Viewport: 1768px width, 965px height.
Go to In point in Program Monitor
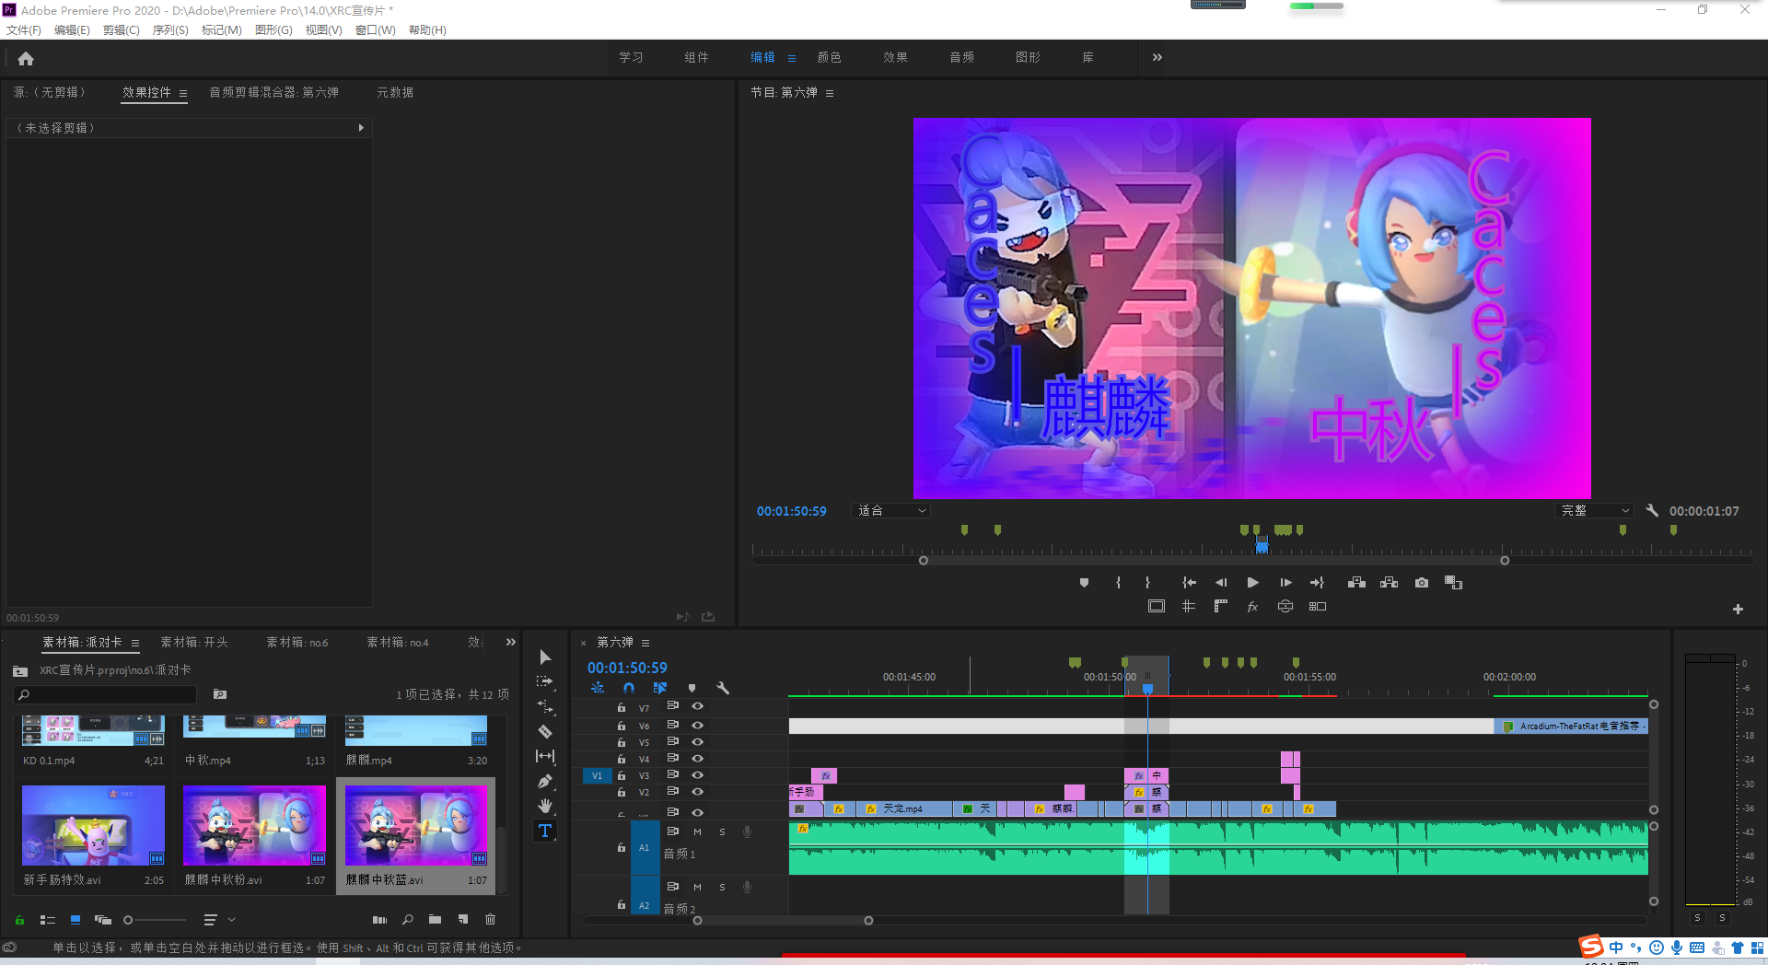pyautogui.click(x=1189, y=582)
